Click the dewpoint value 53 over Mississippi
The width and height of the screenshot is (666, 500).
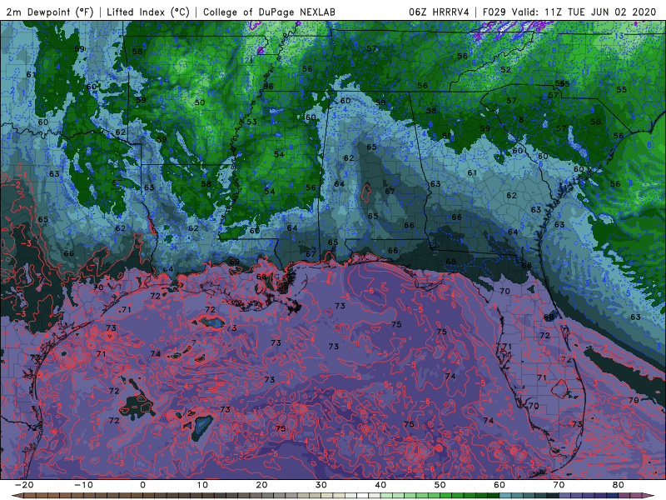[251, 122]
